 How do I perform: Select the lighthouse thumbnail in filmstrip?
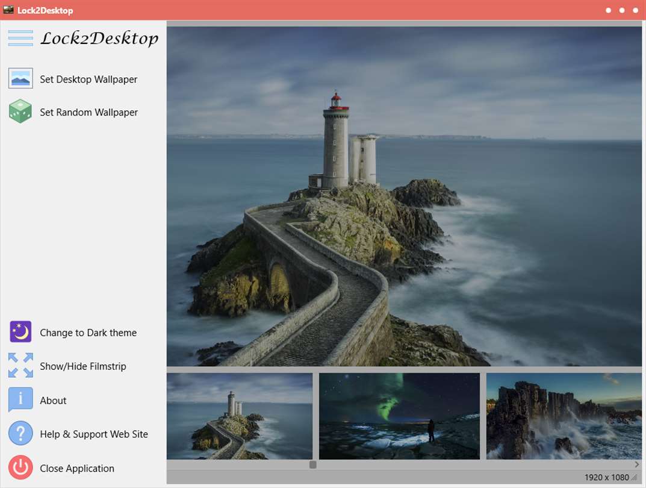tap(240, 416)
